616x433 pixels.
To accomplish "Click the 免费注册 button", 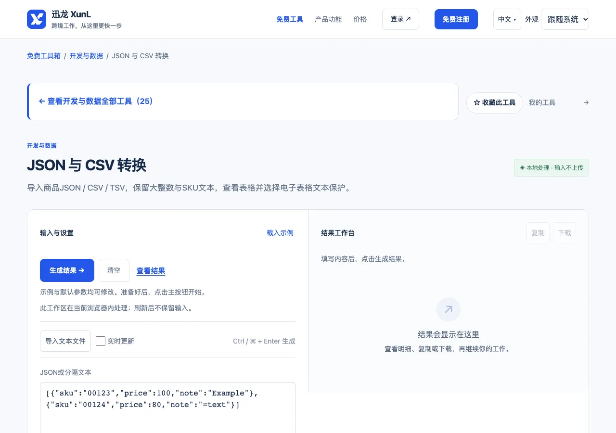I will [x=456, y=19].
